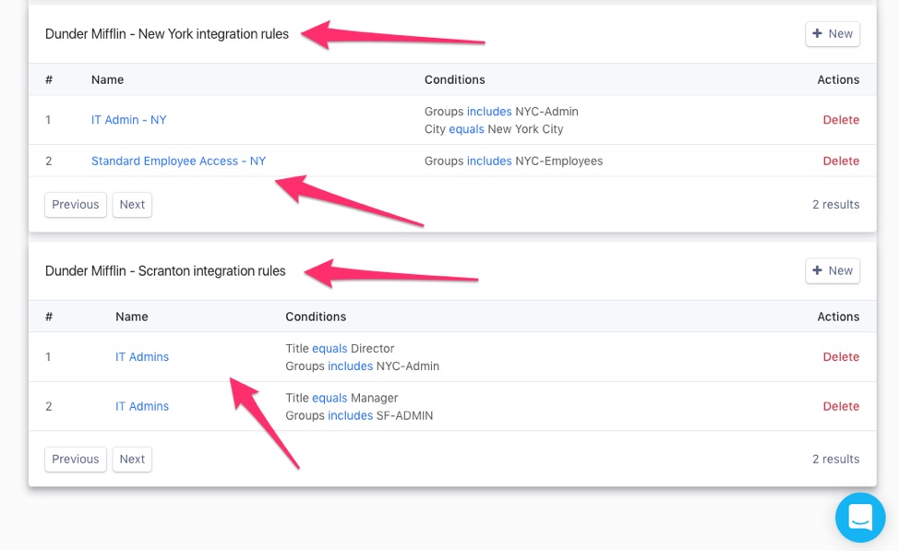Click the Actions column header in Scranton table
Viewport: 899px width, 551px height.
[x=838, y=317]
